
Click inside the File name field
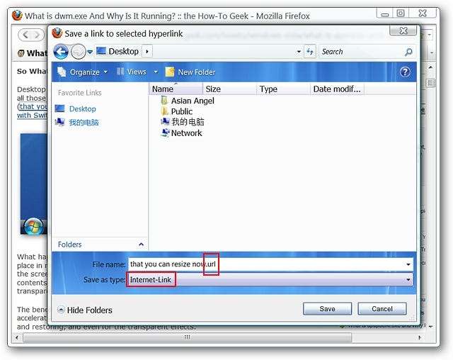coord(270,264)
